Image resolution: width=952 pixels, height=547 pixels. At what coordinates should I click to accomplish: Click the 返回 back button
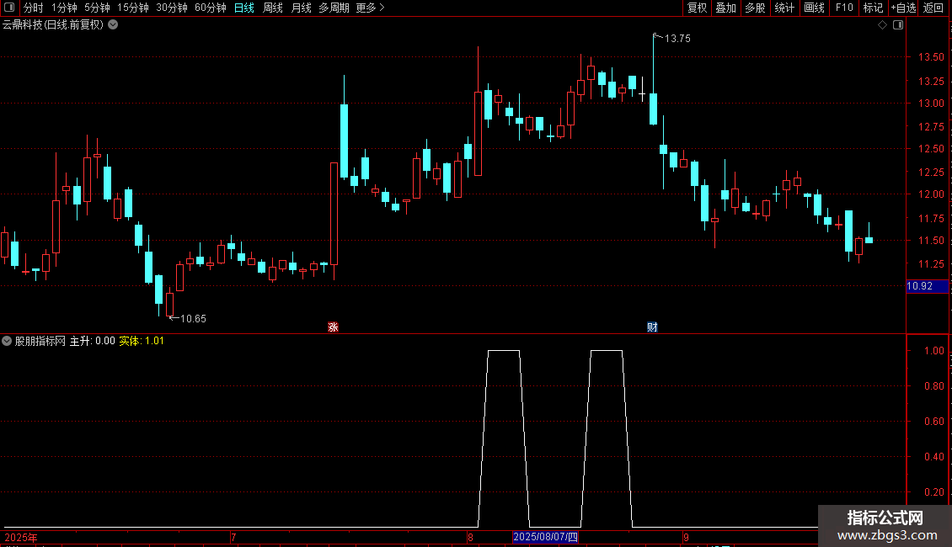(933, 8)
